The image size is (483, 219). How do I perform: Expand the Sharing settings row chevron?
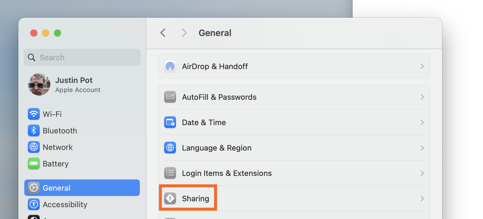(x=422, y=198)
